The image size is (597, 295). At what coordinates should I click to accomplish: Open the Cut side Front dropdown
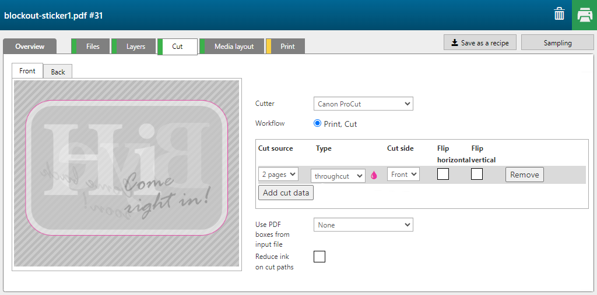(x=403, y=175)
